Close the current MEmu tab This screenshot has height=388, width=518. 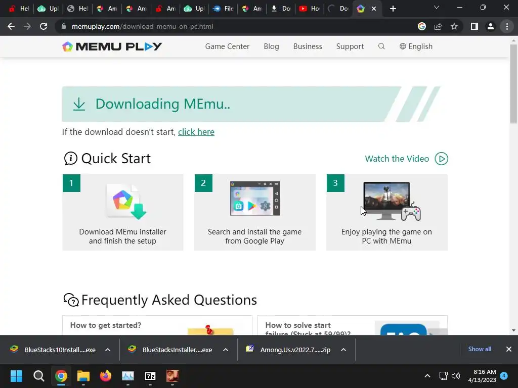(x=374, y=9)
